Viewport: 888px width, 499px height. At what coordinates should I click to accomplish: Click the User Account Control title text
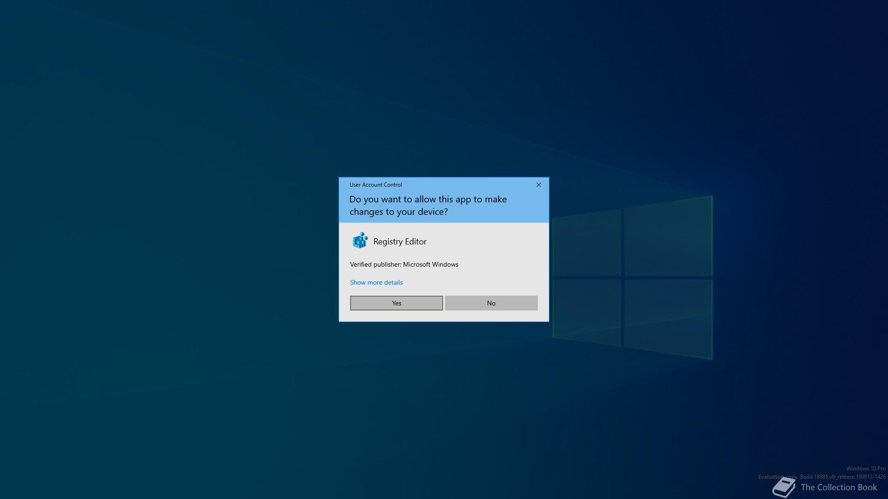pos(376,185)
